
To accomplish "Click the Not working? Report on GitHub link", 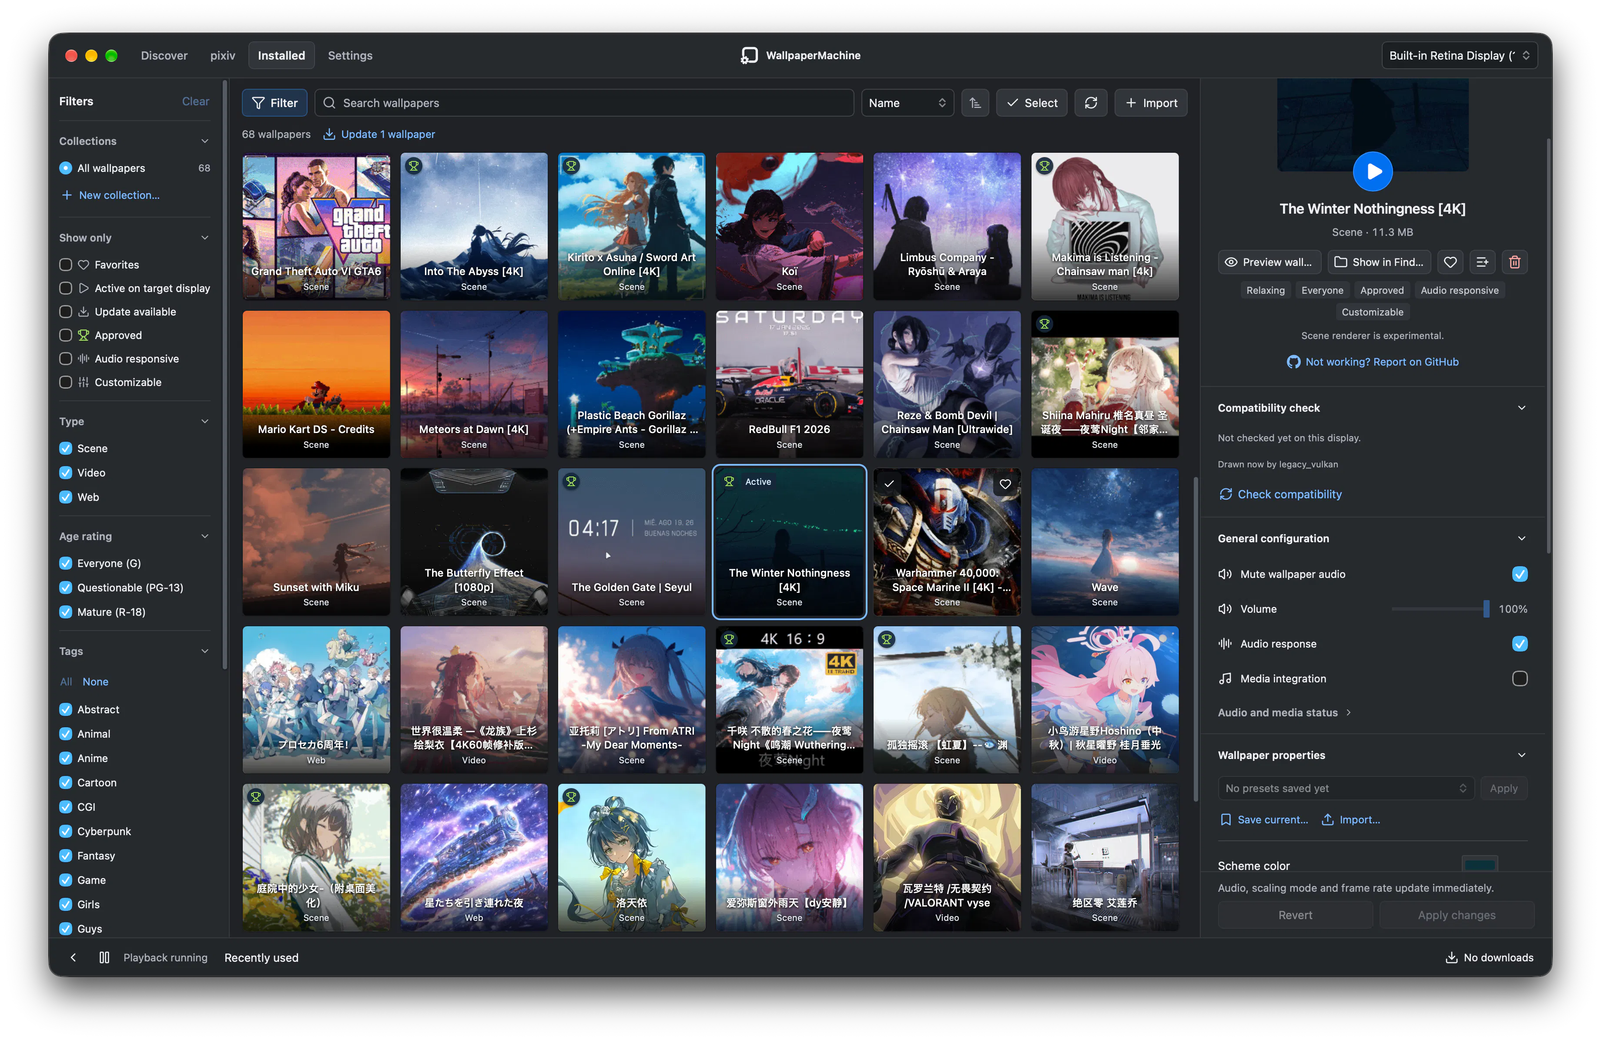I will point(1372,361).
